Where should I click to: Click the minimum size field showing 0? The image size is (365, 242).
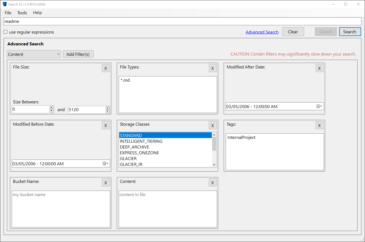click(31, 109)
